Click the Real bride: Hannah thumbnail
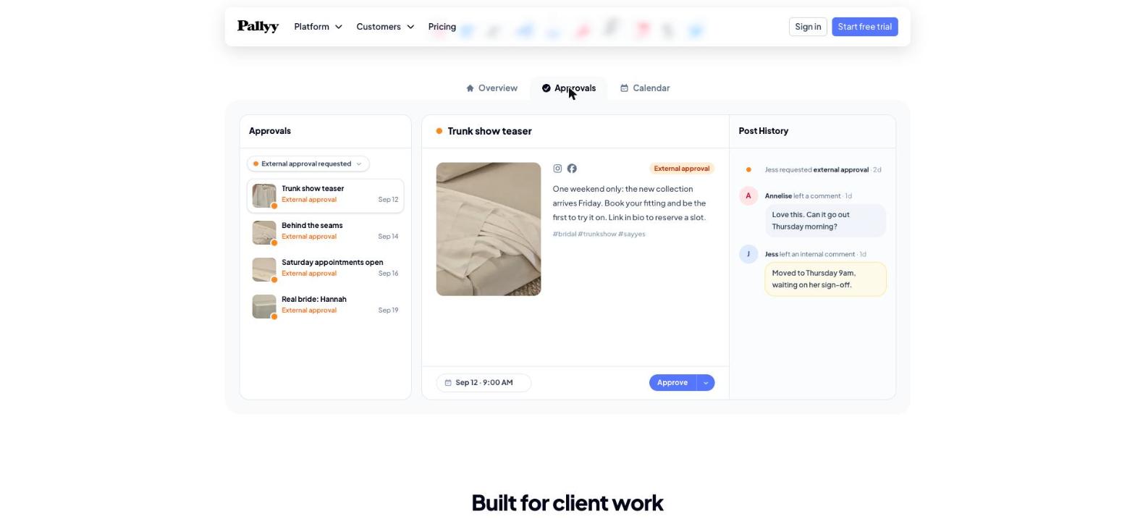The image size is (1135, 519). click(264, 307)
